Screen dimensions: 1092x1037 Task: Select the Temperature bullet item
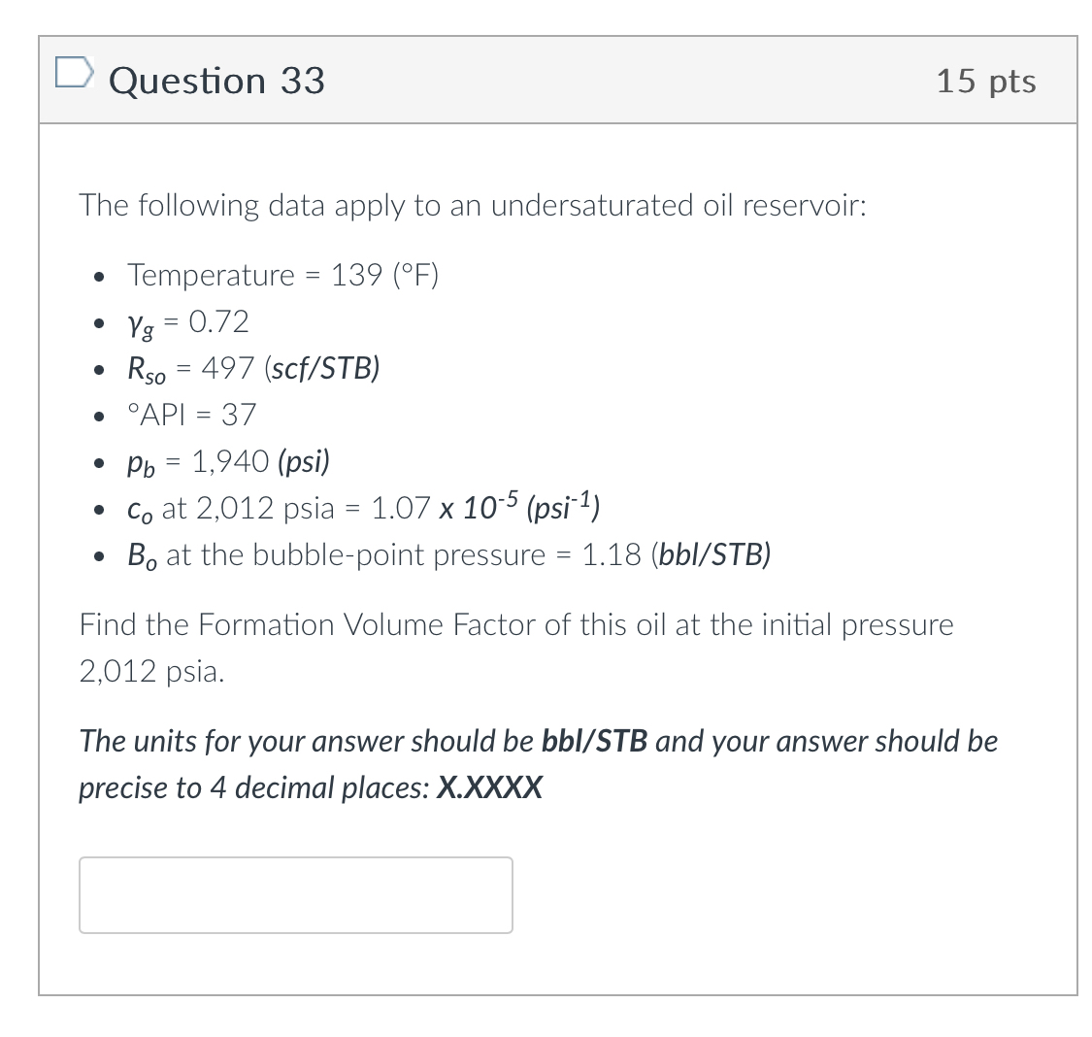pos(281,275)
